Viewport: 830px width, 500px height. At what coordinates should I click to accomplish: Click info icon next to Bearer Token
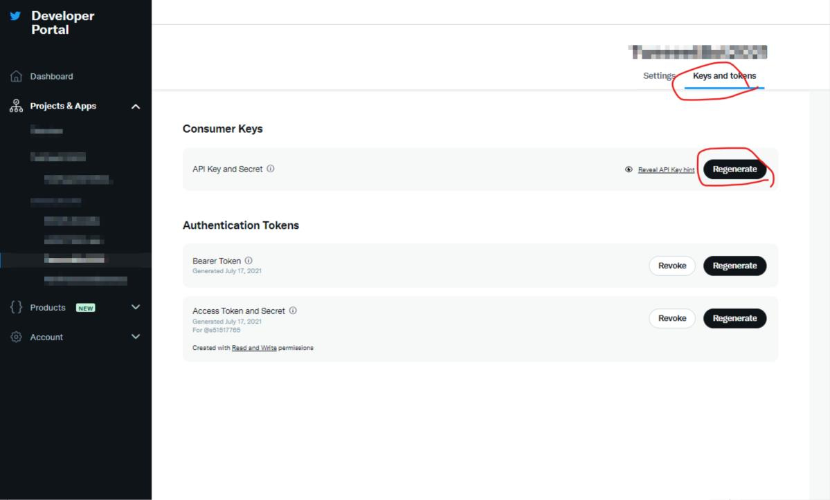pos(249,261)
